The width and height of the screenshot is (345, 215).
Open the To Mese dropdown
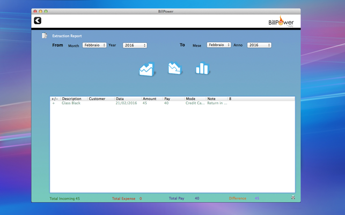(x=219, y=45)
